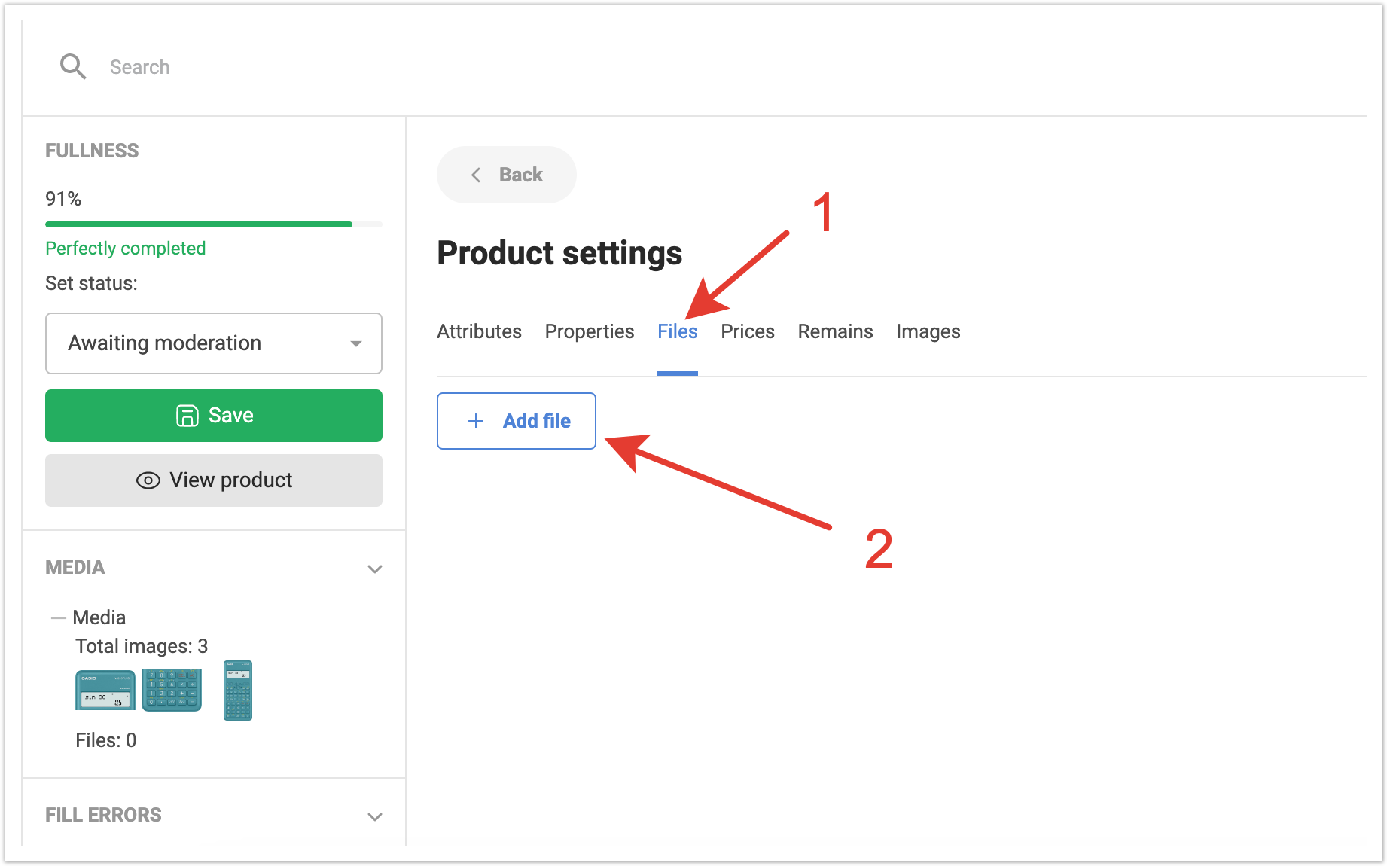Click the eye icon on View product
Screen dimensions: 1387x866
point(148,480)
